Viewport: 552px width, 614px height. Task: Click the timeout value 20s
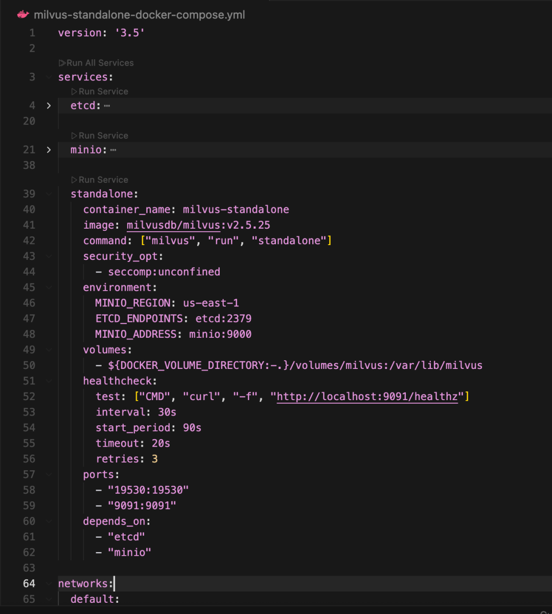point(161,443)
